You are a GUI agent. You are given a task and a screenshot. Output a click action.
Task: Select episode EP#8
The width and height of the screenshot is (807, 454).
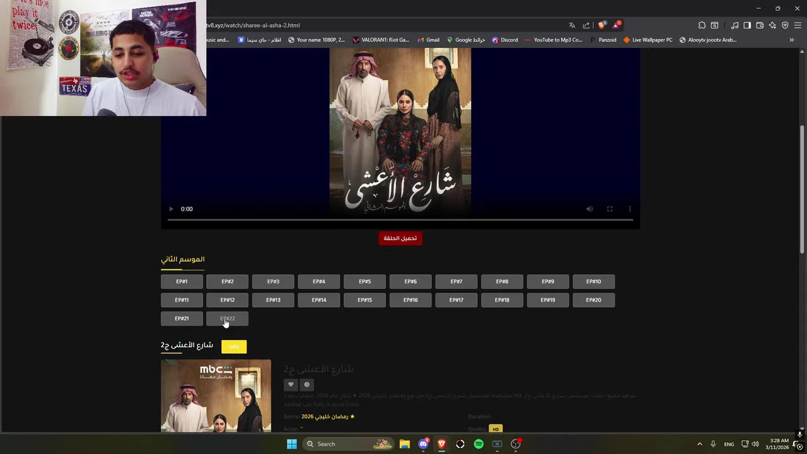tap(502, 282)
